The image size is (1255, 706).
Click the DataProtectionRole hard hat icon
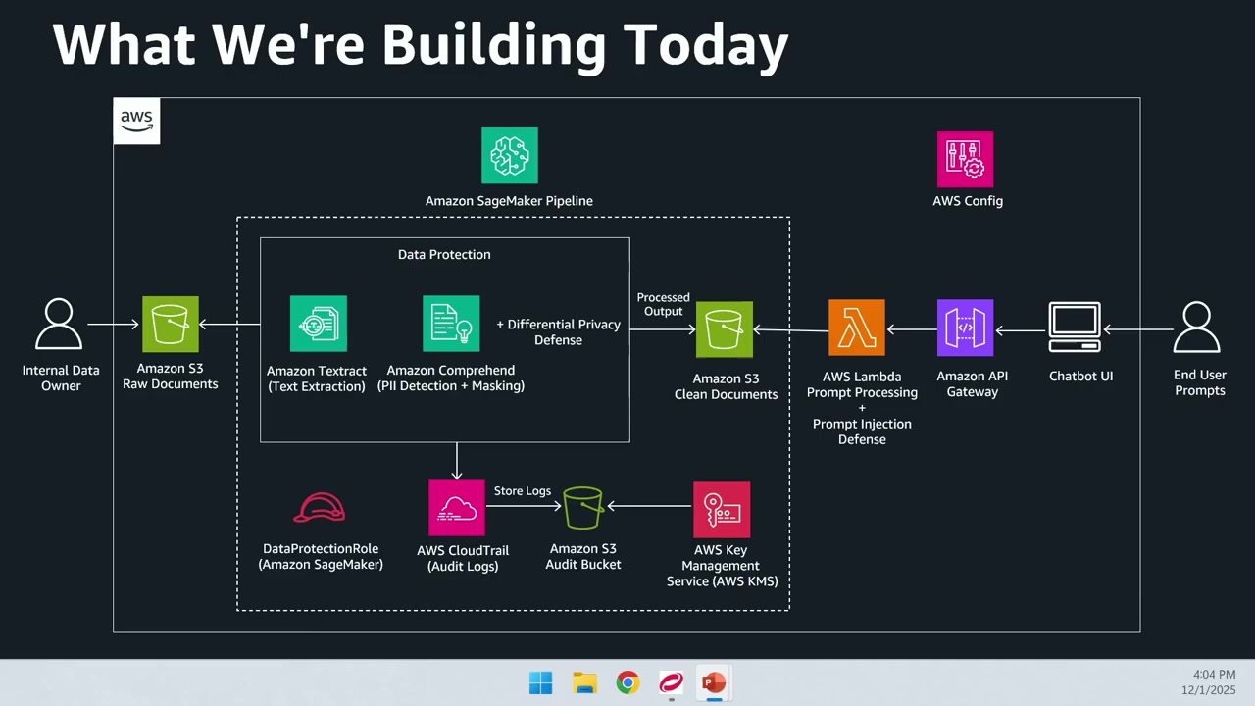pyautogui.click(x=320, y=508)
